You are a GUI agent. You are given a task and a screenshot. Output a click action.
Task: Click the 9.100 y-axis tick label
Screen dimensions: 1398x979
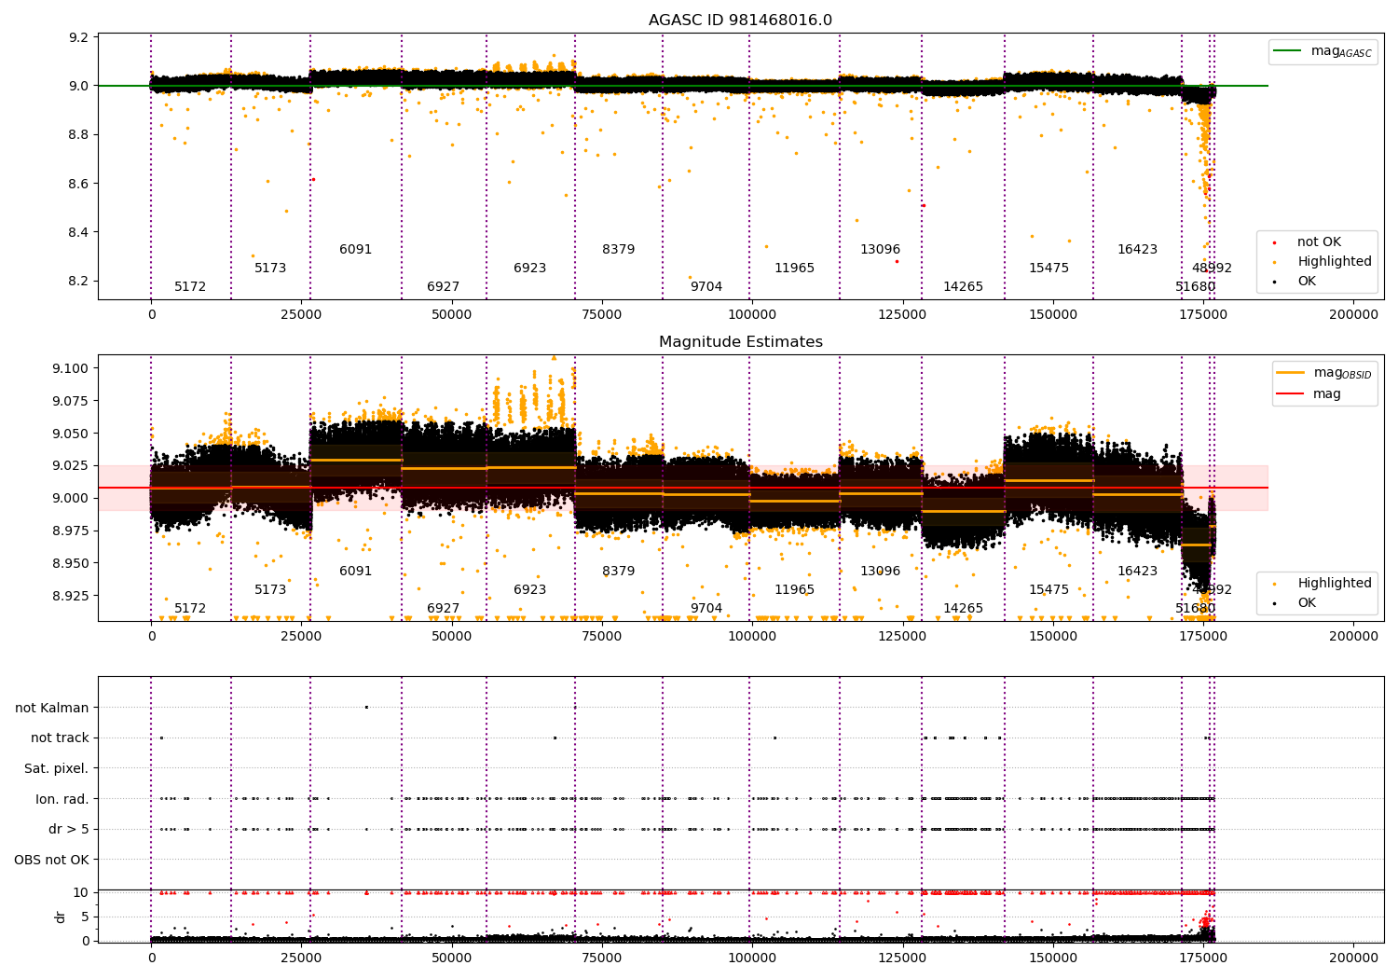[72, 368]
